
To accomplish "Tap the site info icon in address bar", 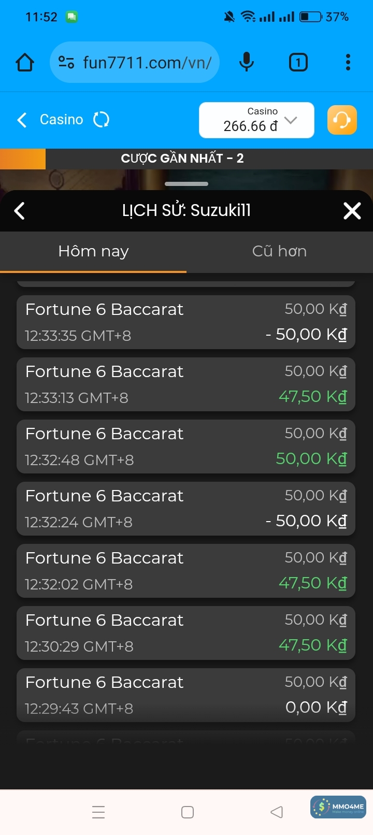I will click(x=66, y=63).
